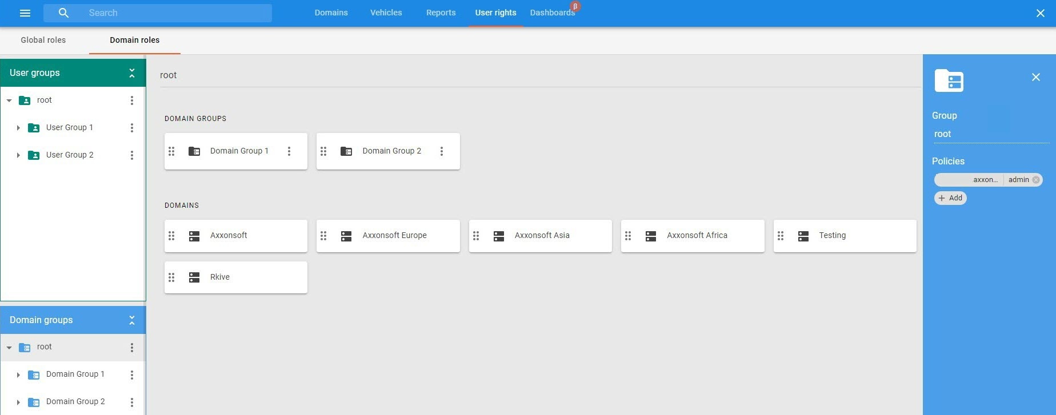Click the Domain Group 1 card folder icon
The width and height of the screenshot is (1056, 415).
coord(194,151)
